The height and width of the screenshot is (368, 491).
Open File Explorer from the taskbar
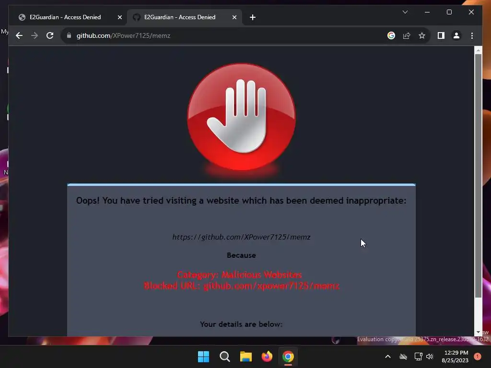coord(246,356)
